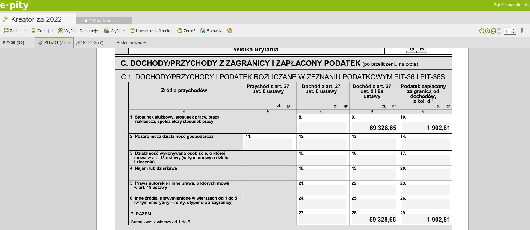Screen dimensions: 530x230
Task: Click the yellow clipboard notes icon
Action: click(229, 31)
